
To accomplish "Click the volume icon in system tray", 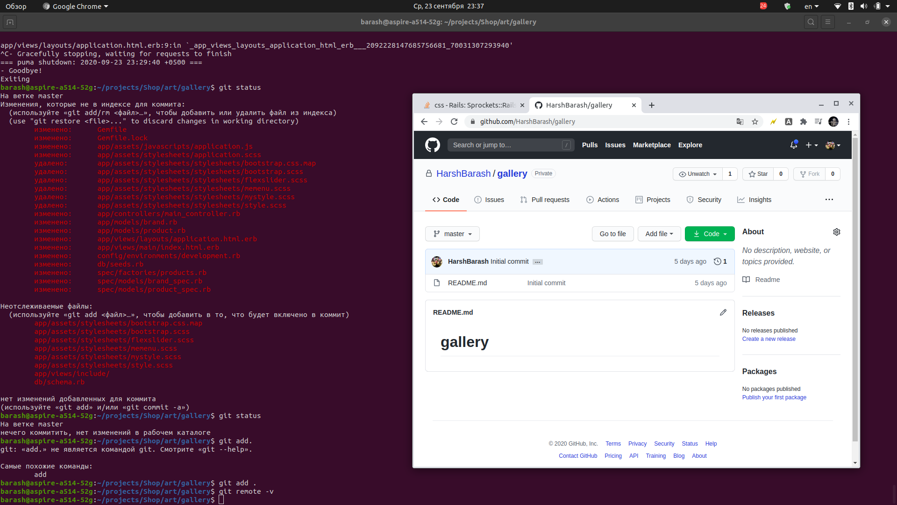I will 863,6.
